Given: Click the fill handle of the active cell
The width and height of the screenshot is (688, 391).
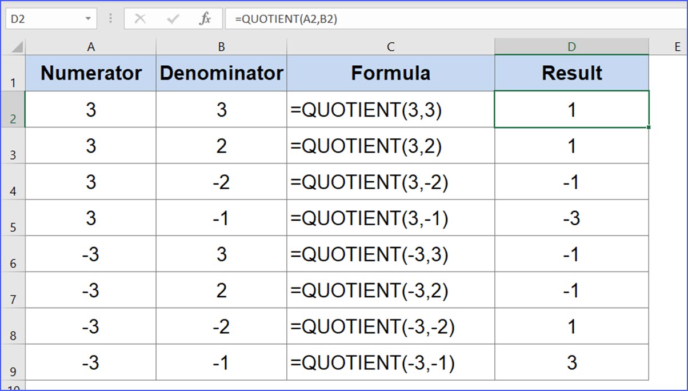Looking at the screenshot, I should point(649,128).
